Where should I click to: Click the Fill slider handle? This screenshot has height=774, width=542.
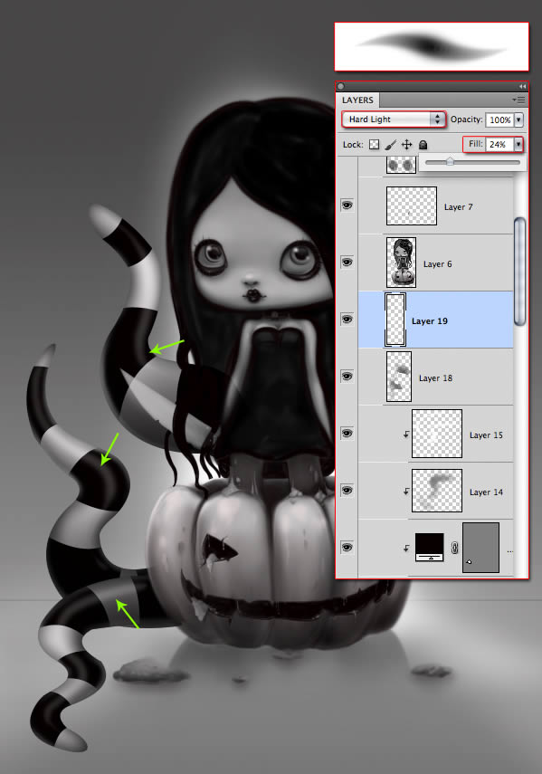coord(450,161)
